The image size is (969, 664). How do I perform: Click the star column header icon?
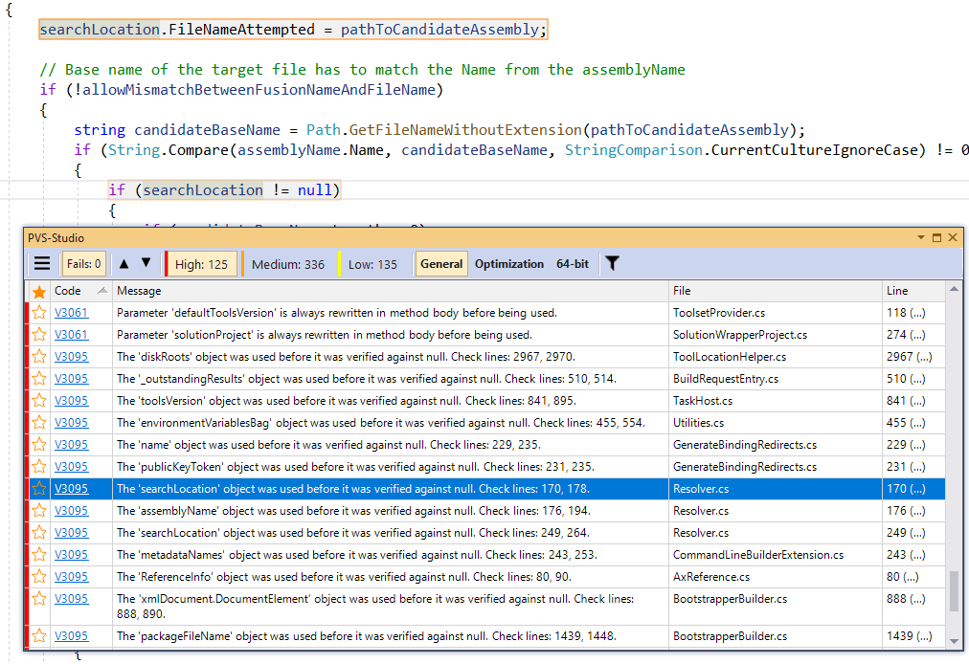click(39, 292)
